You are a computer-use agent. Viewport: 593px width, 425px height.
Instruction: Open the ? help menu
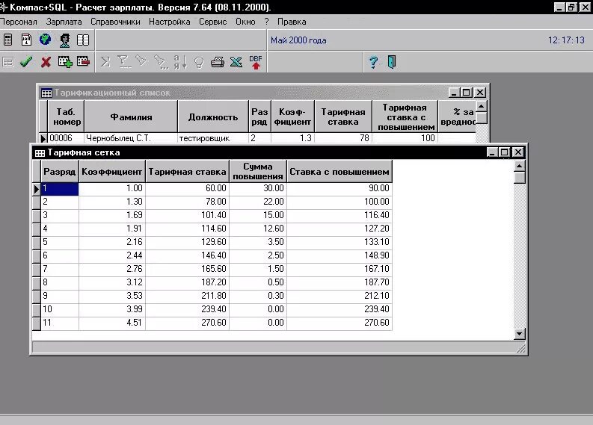click(x=267, y=22)
